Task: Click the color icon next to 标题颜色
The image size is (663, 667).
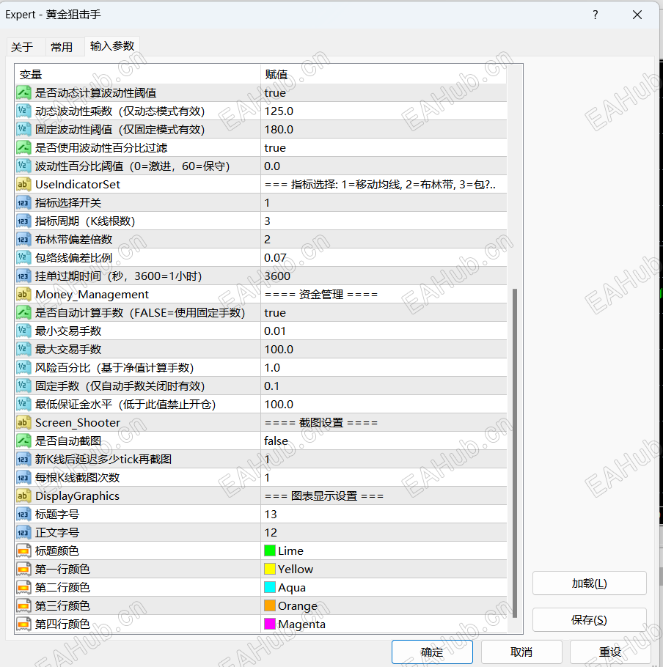Action: pyautogui.click(x=23, y=550)
